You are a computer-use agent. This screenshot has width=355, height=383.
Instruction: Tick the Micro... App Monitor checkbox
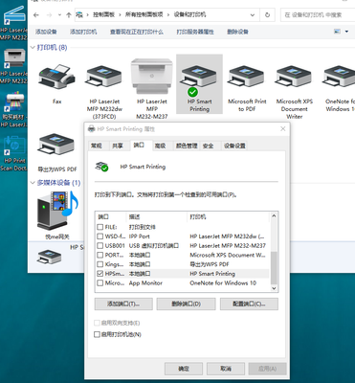pos(100,282)
